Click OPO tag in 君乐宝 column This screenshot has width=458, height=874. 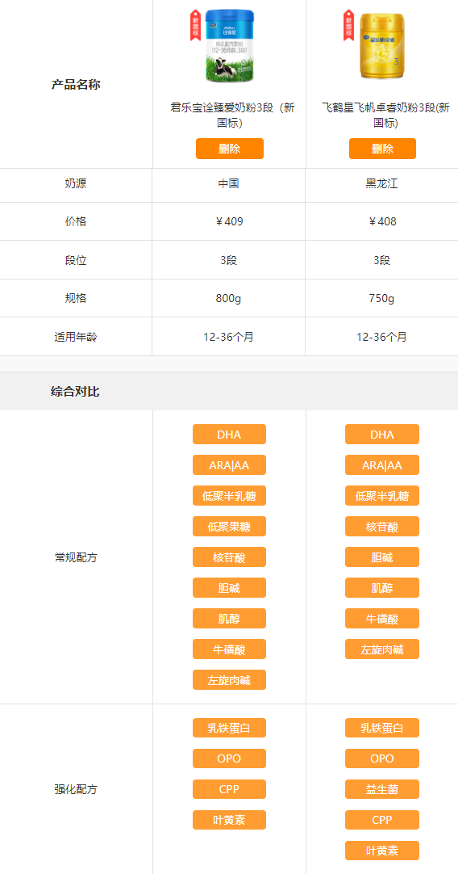pyautogui.click(x=229, y=758)
